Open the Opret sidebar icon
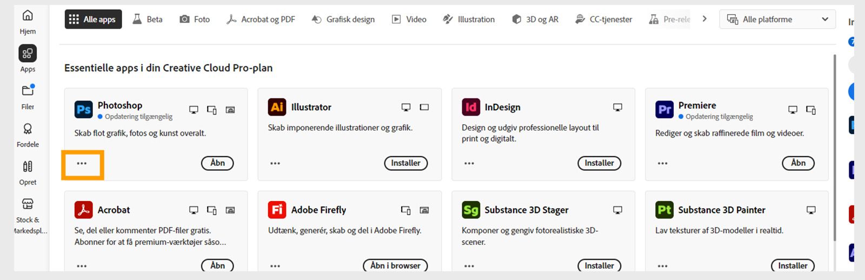The width and height of the screenshot is (865, 280). pyautogui.click(x=28, y=166)
